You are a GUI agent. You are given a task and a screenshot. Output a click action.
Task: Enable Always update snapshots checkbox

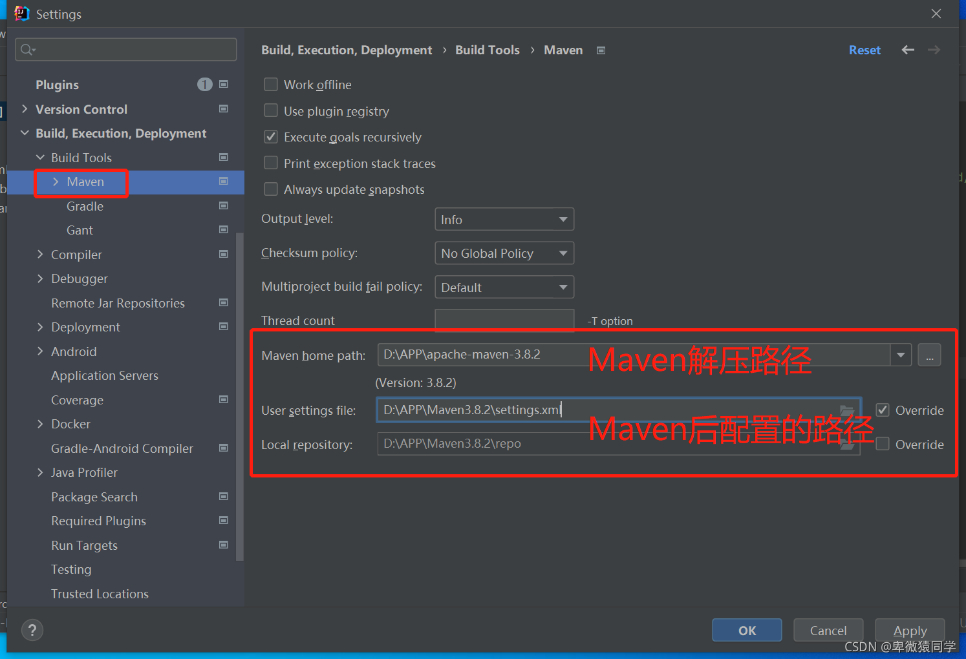click(271, 189)
